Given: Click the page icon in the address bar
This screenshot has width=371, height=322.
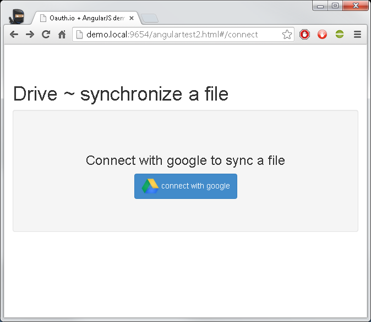Looking at the screenshot, I should coord(79,35).
